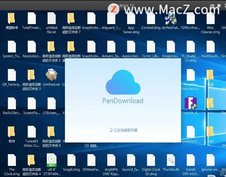Launch the dotNetFx4 installer icon

tap(171, 18)
